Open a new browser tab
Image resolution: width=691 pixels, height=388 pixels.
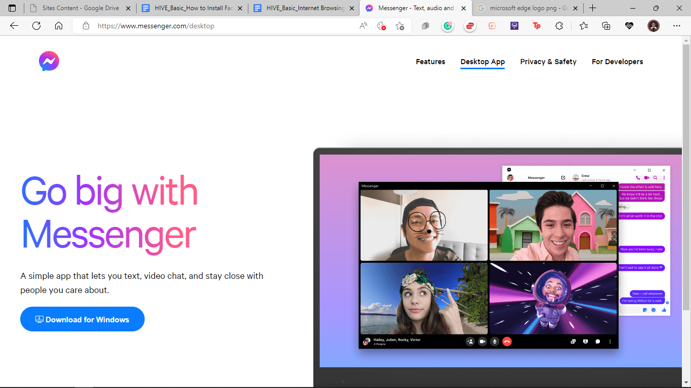click(x=593, y=8)
